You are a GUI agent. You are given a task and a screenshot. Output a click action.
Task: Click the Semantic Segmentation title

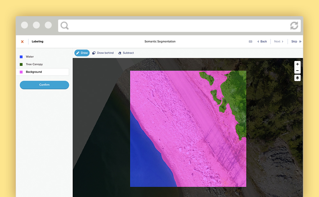tap(160, 41)
